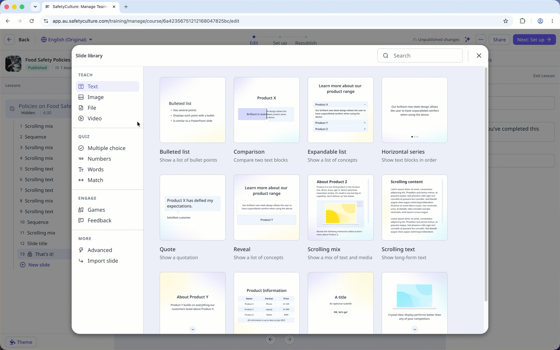
Task: Click the browser address bar URL
Action: [x=146, y=21]
